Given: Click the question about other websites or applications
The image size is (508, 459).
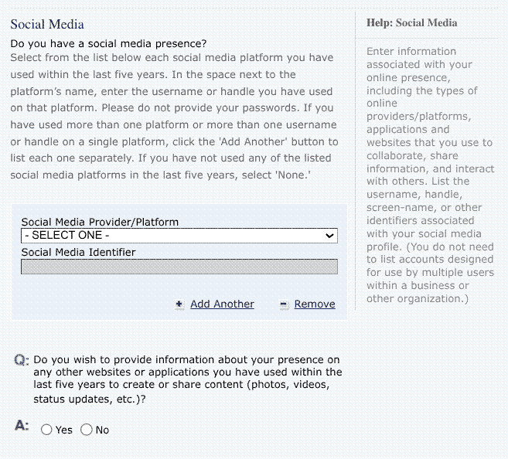Looking at the screenshot, I should coord(187,379).
